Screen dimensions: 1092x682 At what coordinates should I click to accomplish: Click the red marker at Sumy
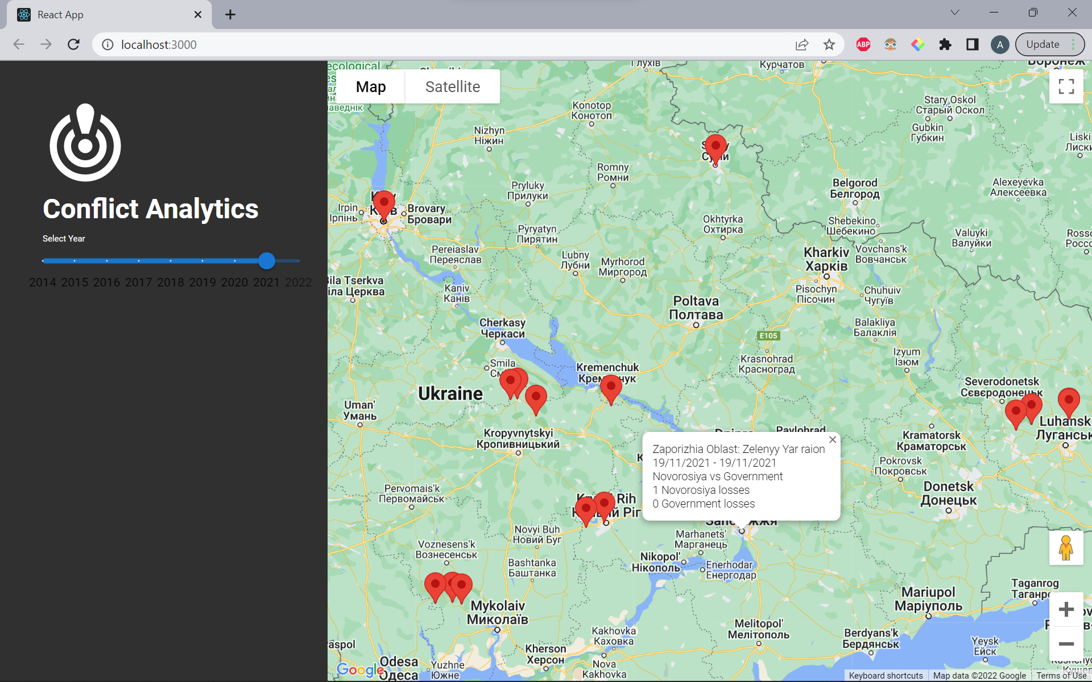pyautogui.click(x=715, y=147)
